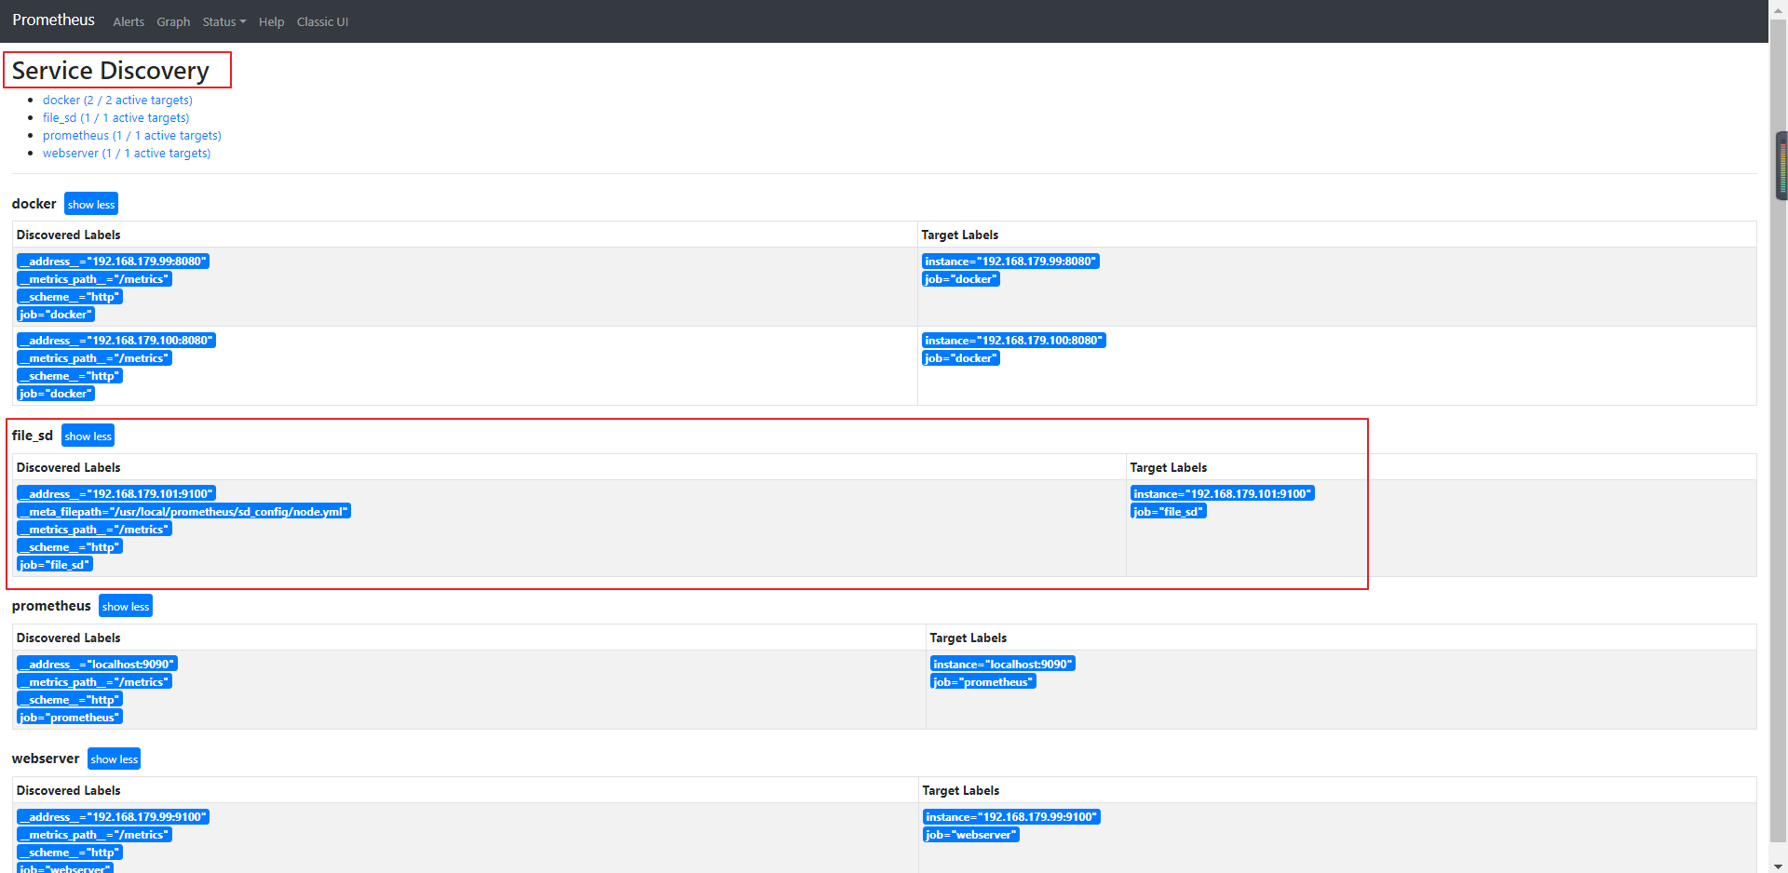Viewport: 1788px width, 873px height.
Task: Click the Prometheus brand link
Action: click(53, 20)
